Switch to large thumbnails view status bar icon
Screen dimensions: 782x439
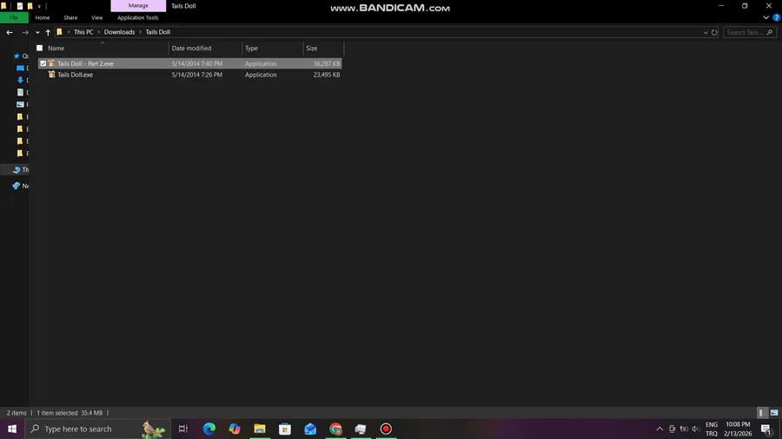pos(774,413)
